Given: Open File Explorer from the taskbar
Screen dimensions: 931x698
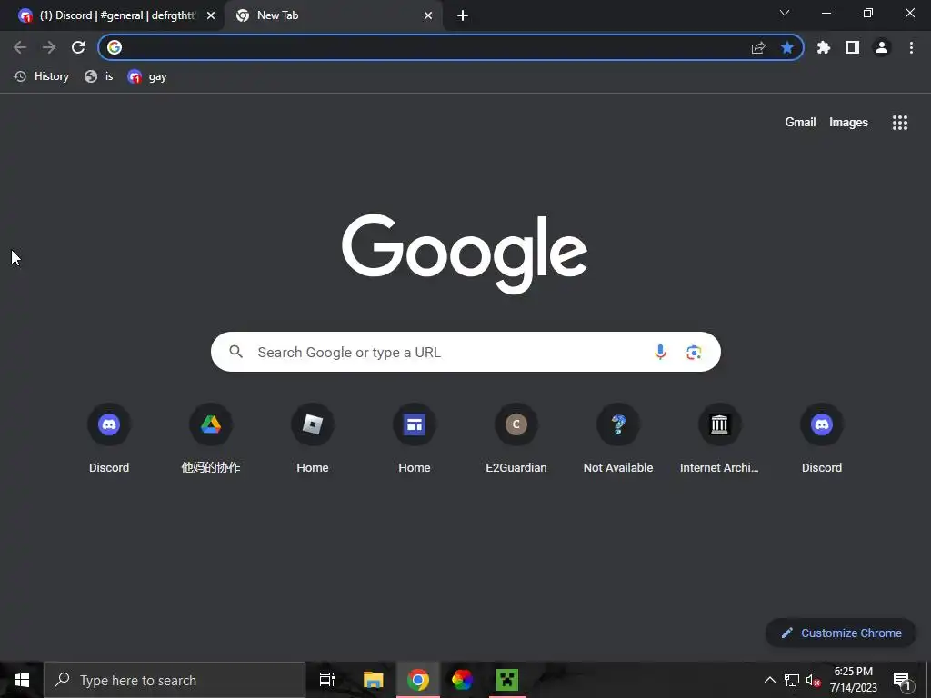Looking at the screenshot, I should click(374, 680).
